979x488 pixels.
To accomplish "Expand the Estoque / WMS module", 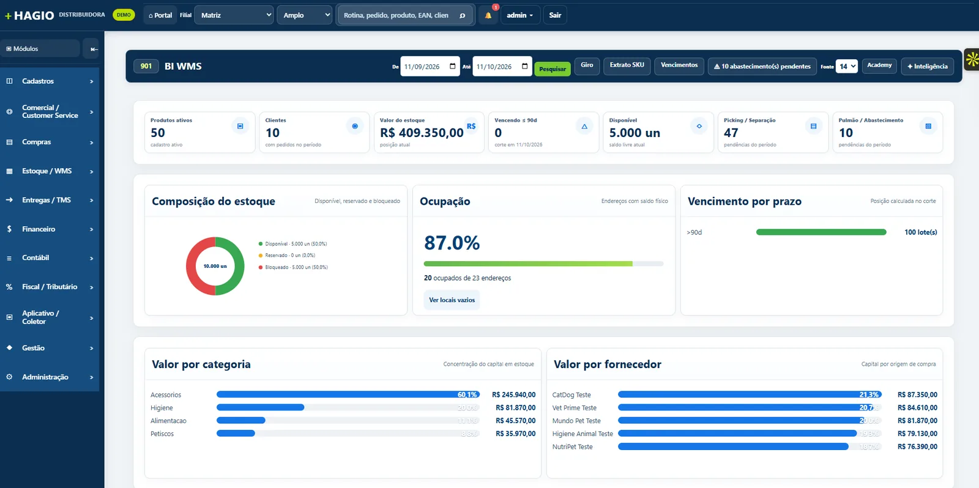I will (50, 171).
